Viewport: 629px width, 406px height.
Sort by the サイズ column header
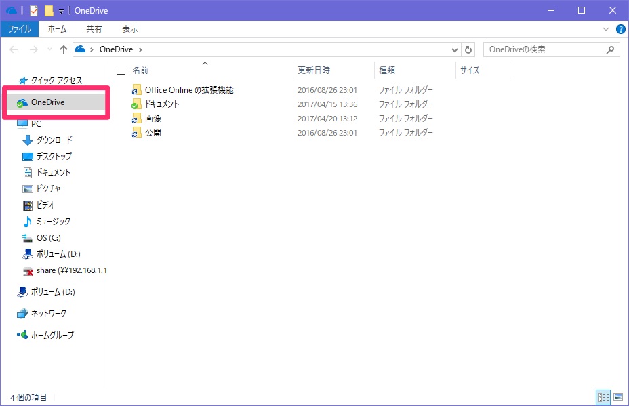pos(470,70)
